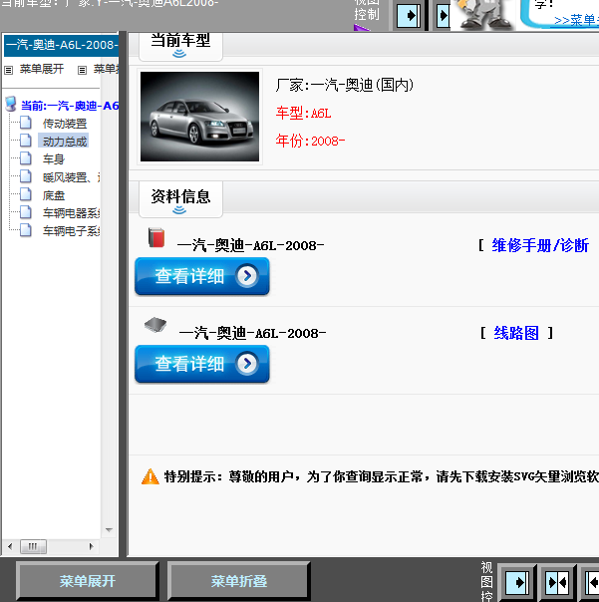
Task: Click bottom view control converge-arrows icon
Action: [557, 583]
